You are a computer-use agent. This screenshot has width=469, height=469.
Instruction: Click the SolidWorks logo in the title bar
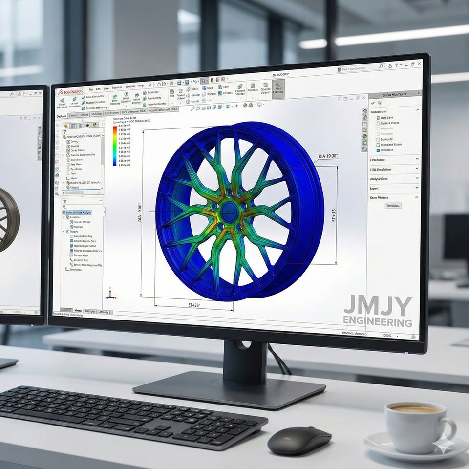(71, 91)
